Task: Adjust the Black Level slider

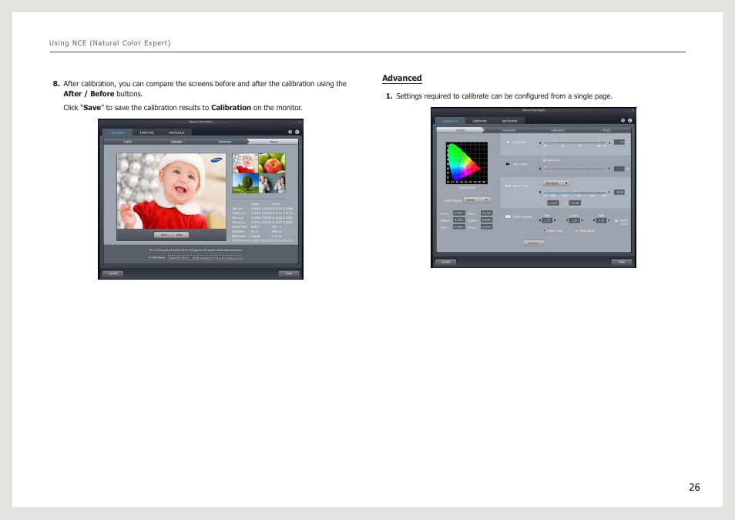Action: pyautogui.click(x=575, y=169)
